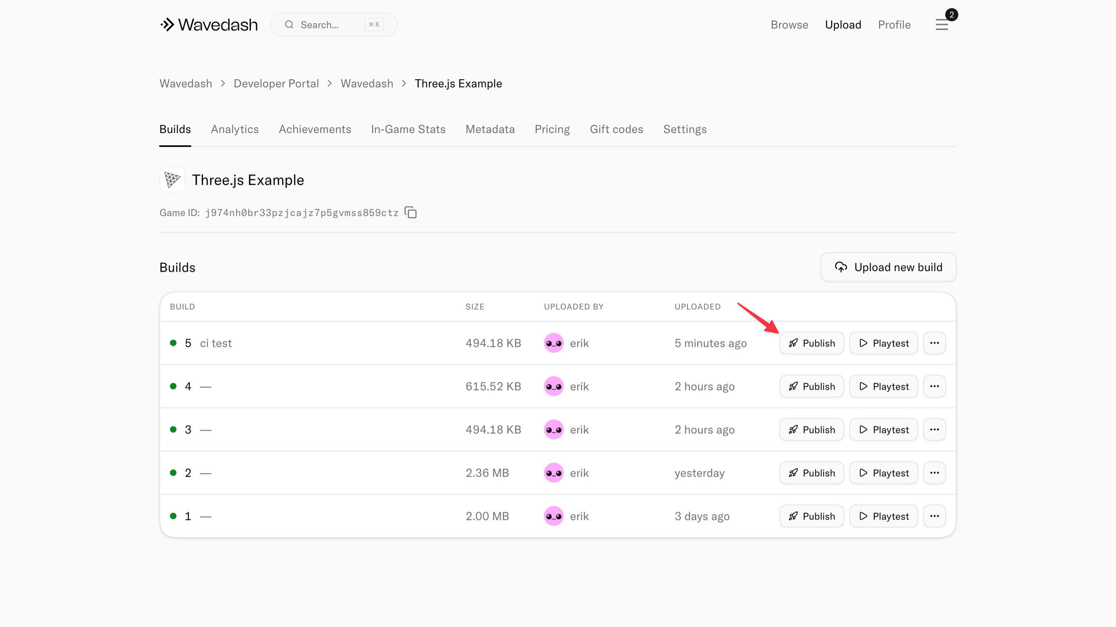The height and width of the screenshot is (627, 1116).
Task: Go to Browse in top navigation
Action: [789, 24]
